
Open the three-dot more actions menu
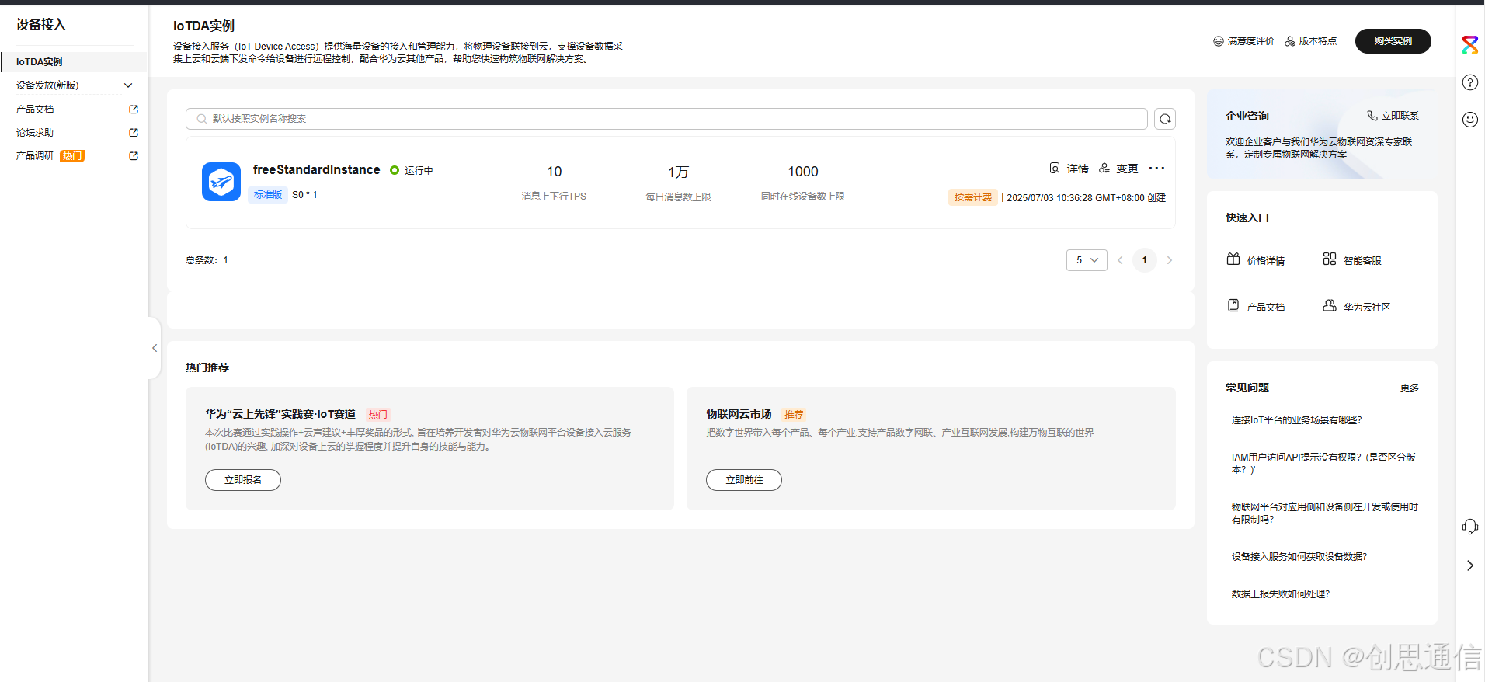[x=1156, y=169]
